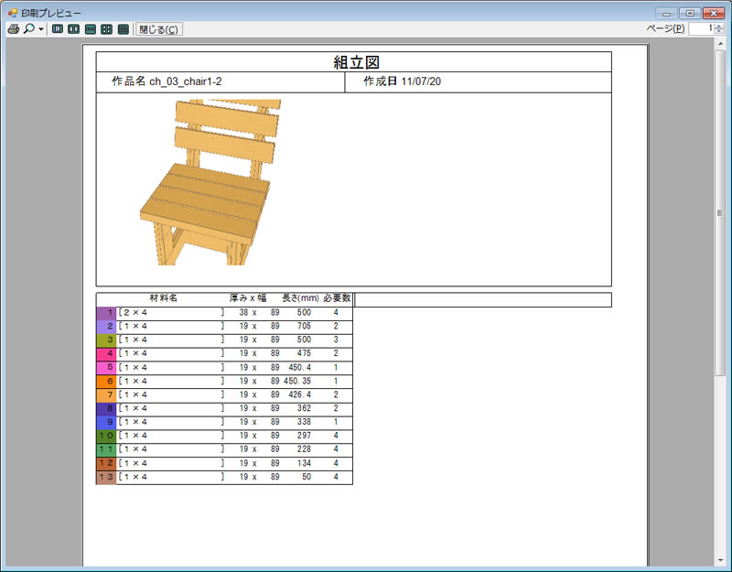Screen dimensions: 732x572
Task: Click the required count 3 in row 3
Action: point(336,340)
